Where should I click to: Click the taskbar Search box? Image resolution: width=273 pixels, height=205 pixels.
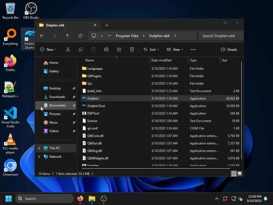[x=45, y=199]
